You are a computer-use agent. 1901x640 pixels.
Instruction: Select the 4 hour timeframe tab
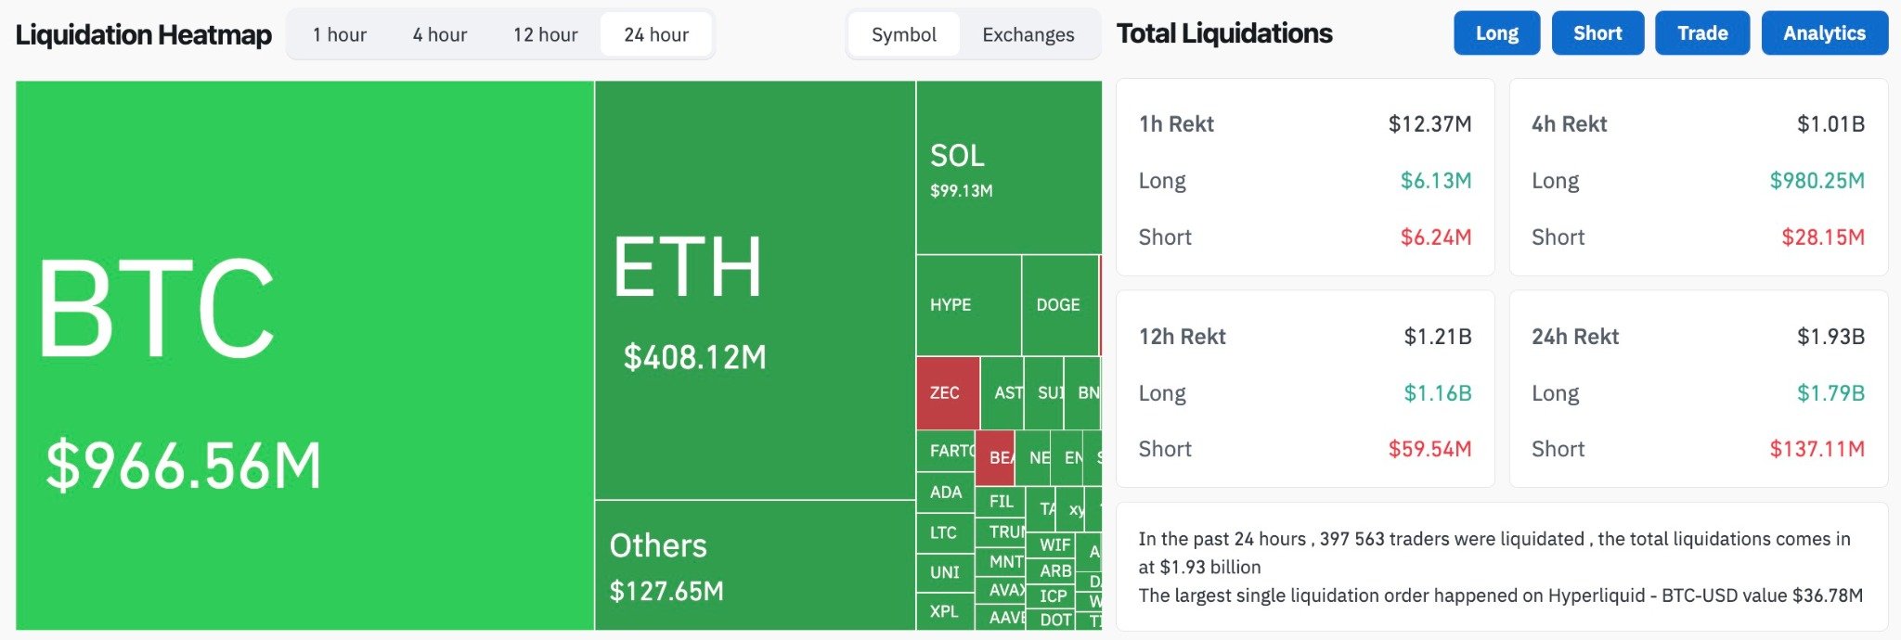coord(440,35)
